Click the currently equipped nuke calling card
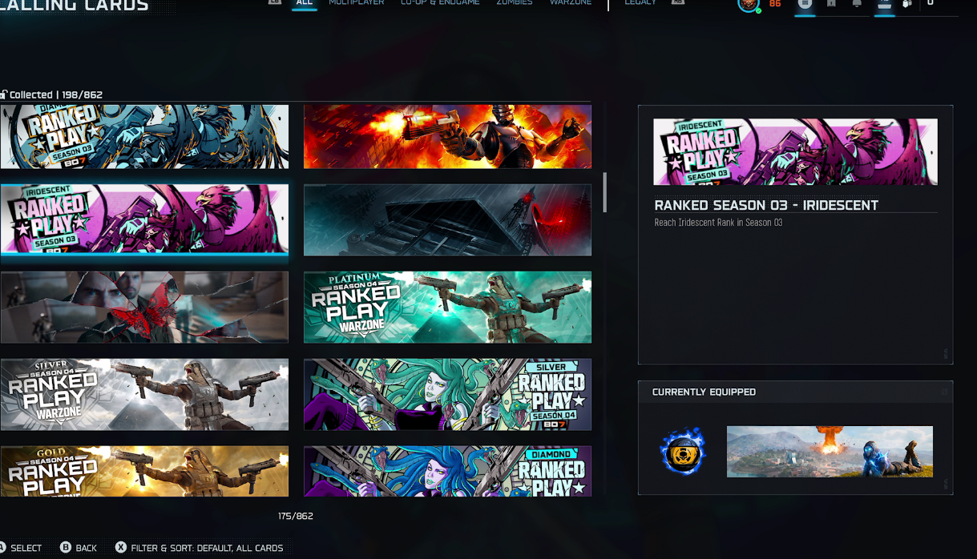This screenshot has width=977, height=559. click(830, 452)
